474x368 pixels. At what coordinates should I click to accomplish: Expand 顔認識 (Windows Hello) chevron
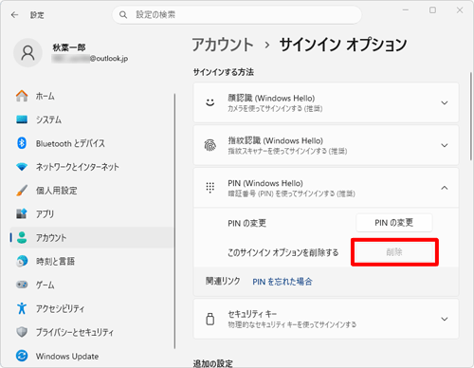445,102
